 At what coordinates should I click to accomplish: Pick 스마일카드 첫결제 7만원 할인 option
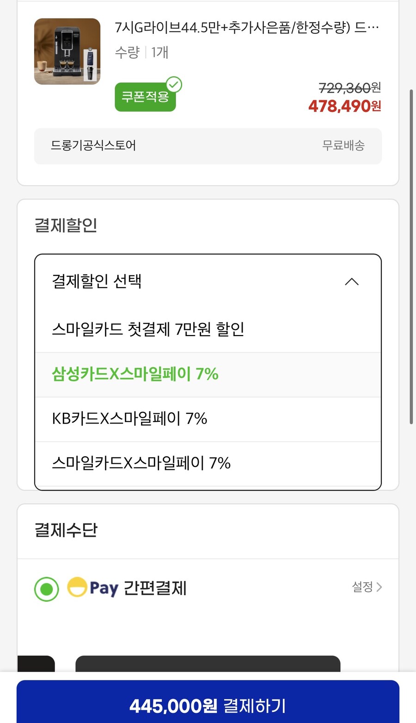point(149,329)
